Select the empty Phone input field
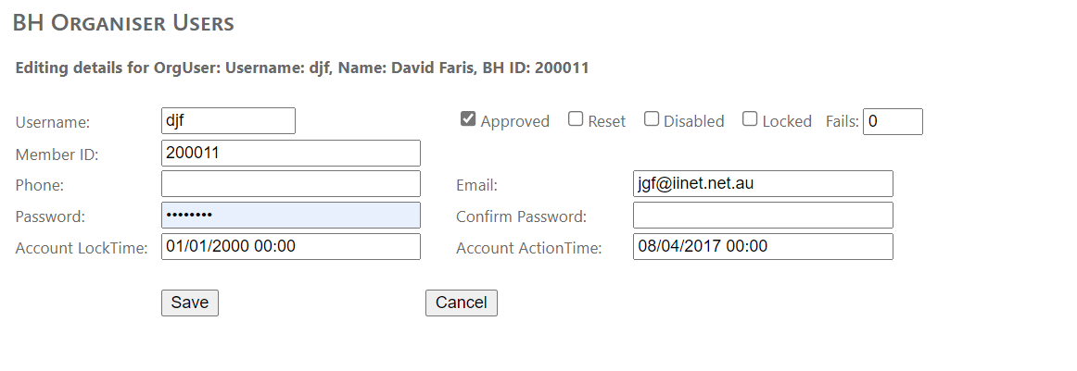Viewport: 1077px width, 371px height. [290, 184]
